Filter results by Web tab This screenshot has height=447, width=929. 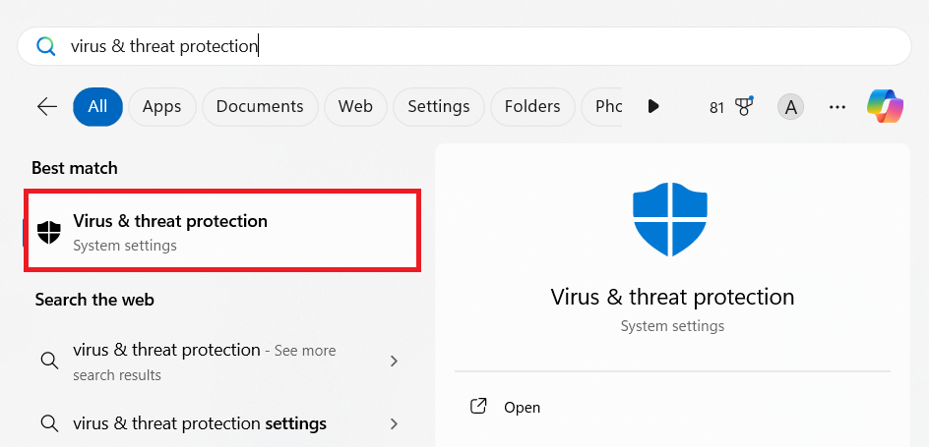click(355, 106)
